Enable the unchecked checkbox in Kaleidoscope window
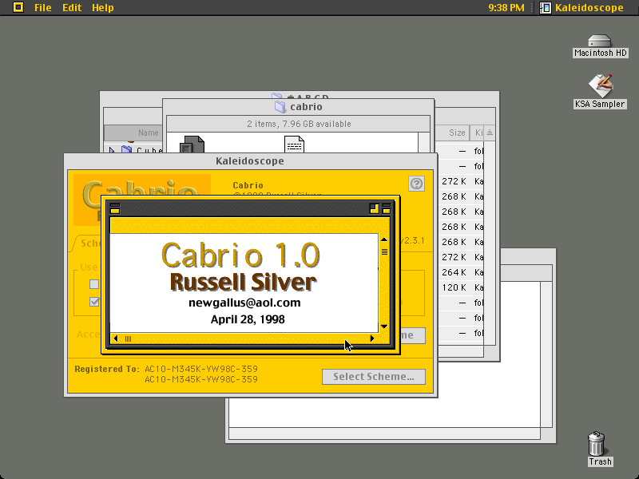639x479 pixels. [x=94, y=284]
